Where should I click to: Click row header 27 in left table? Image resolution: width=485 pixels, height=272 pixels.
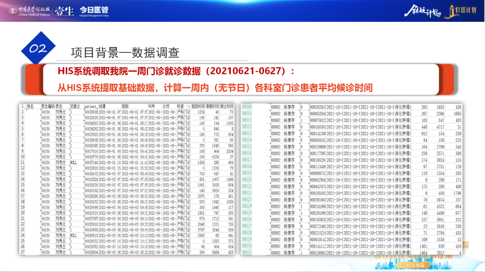[22, 252]
